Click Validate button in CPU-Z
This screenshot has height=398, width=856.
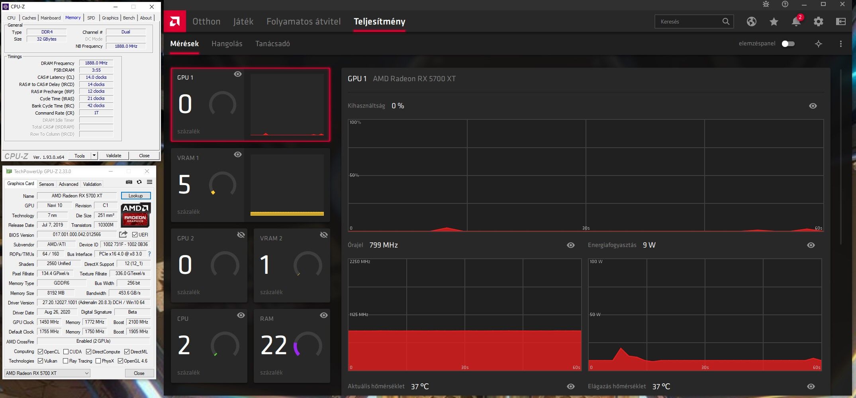click(x=114, y=156)
